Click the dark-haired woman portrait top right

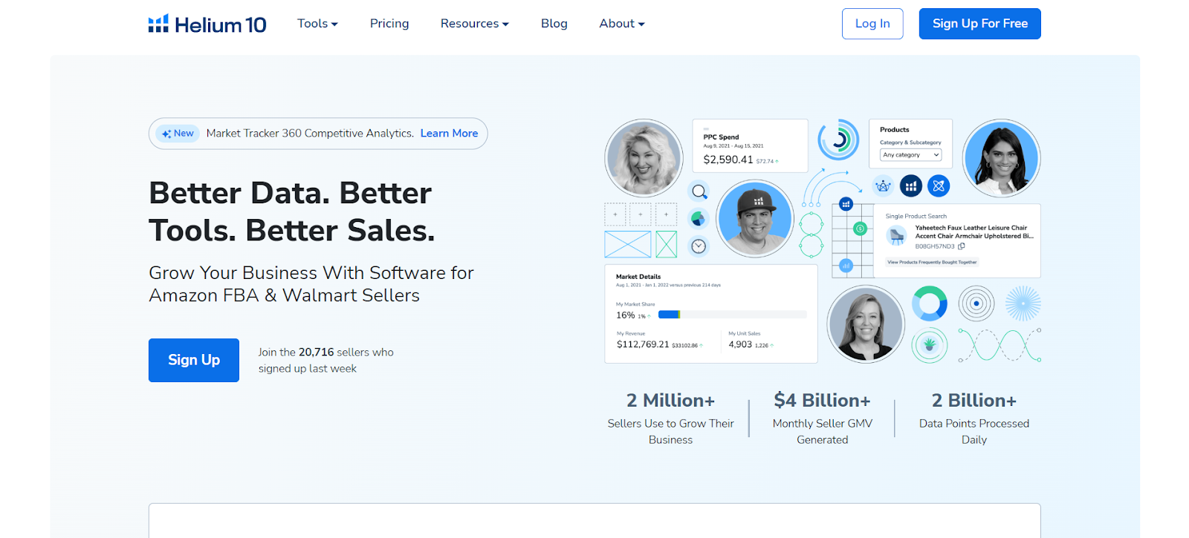point(1001,158)
